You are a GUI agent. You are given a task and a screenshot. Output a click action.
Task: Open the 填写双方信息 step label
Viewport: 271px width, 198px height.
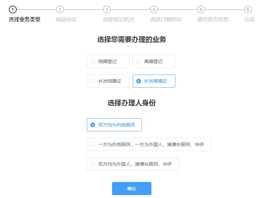click(x=213, y=20)
